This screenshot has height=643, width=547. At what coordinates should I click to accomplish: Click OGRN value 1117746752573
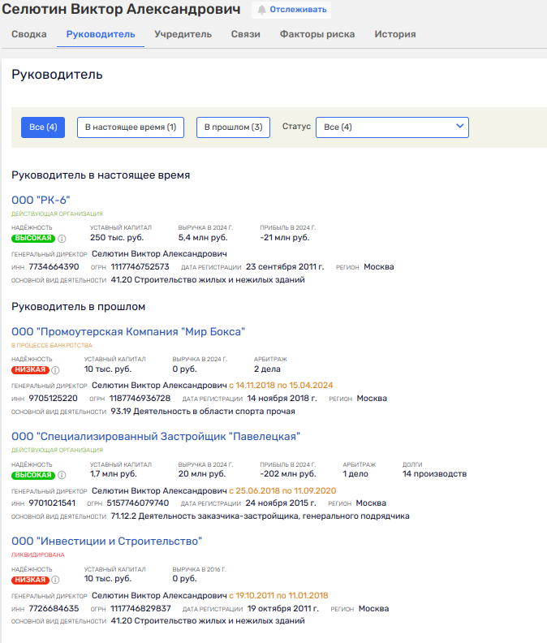point(140,267)
